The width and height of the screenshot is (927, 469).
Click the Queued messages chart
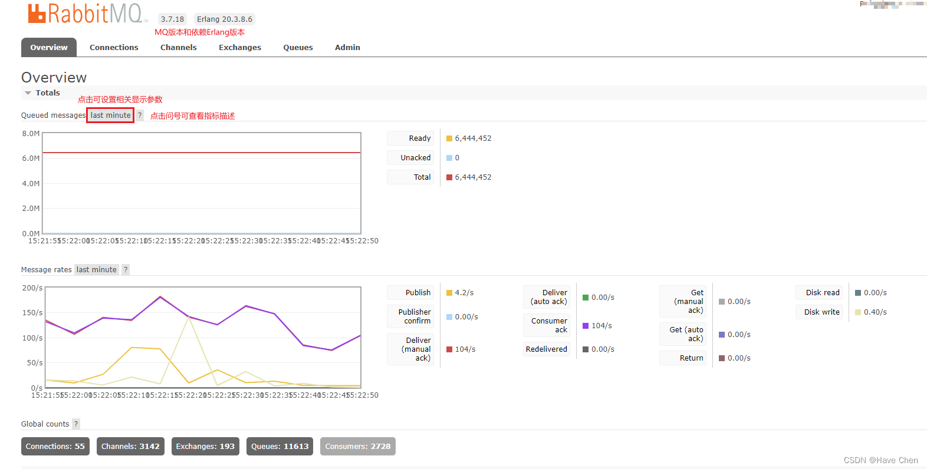(202, 183)
